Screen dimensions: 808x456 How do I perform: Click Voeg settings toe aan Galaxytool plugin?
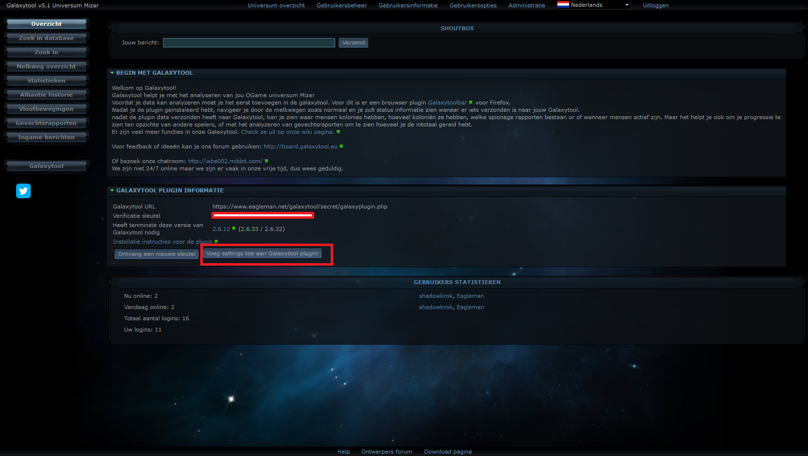click(262, 253)
